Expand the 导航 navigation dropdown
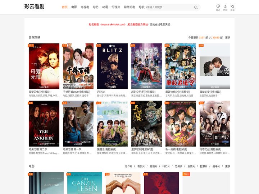Screen dimensions: 259x194 143,7
